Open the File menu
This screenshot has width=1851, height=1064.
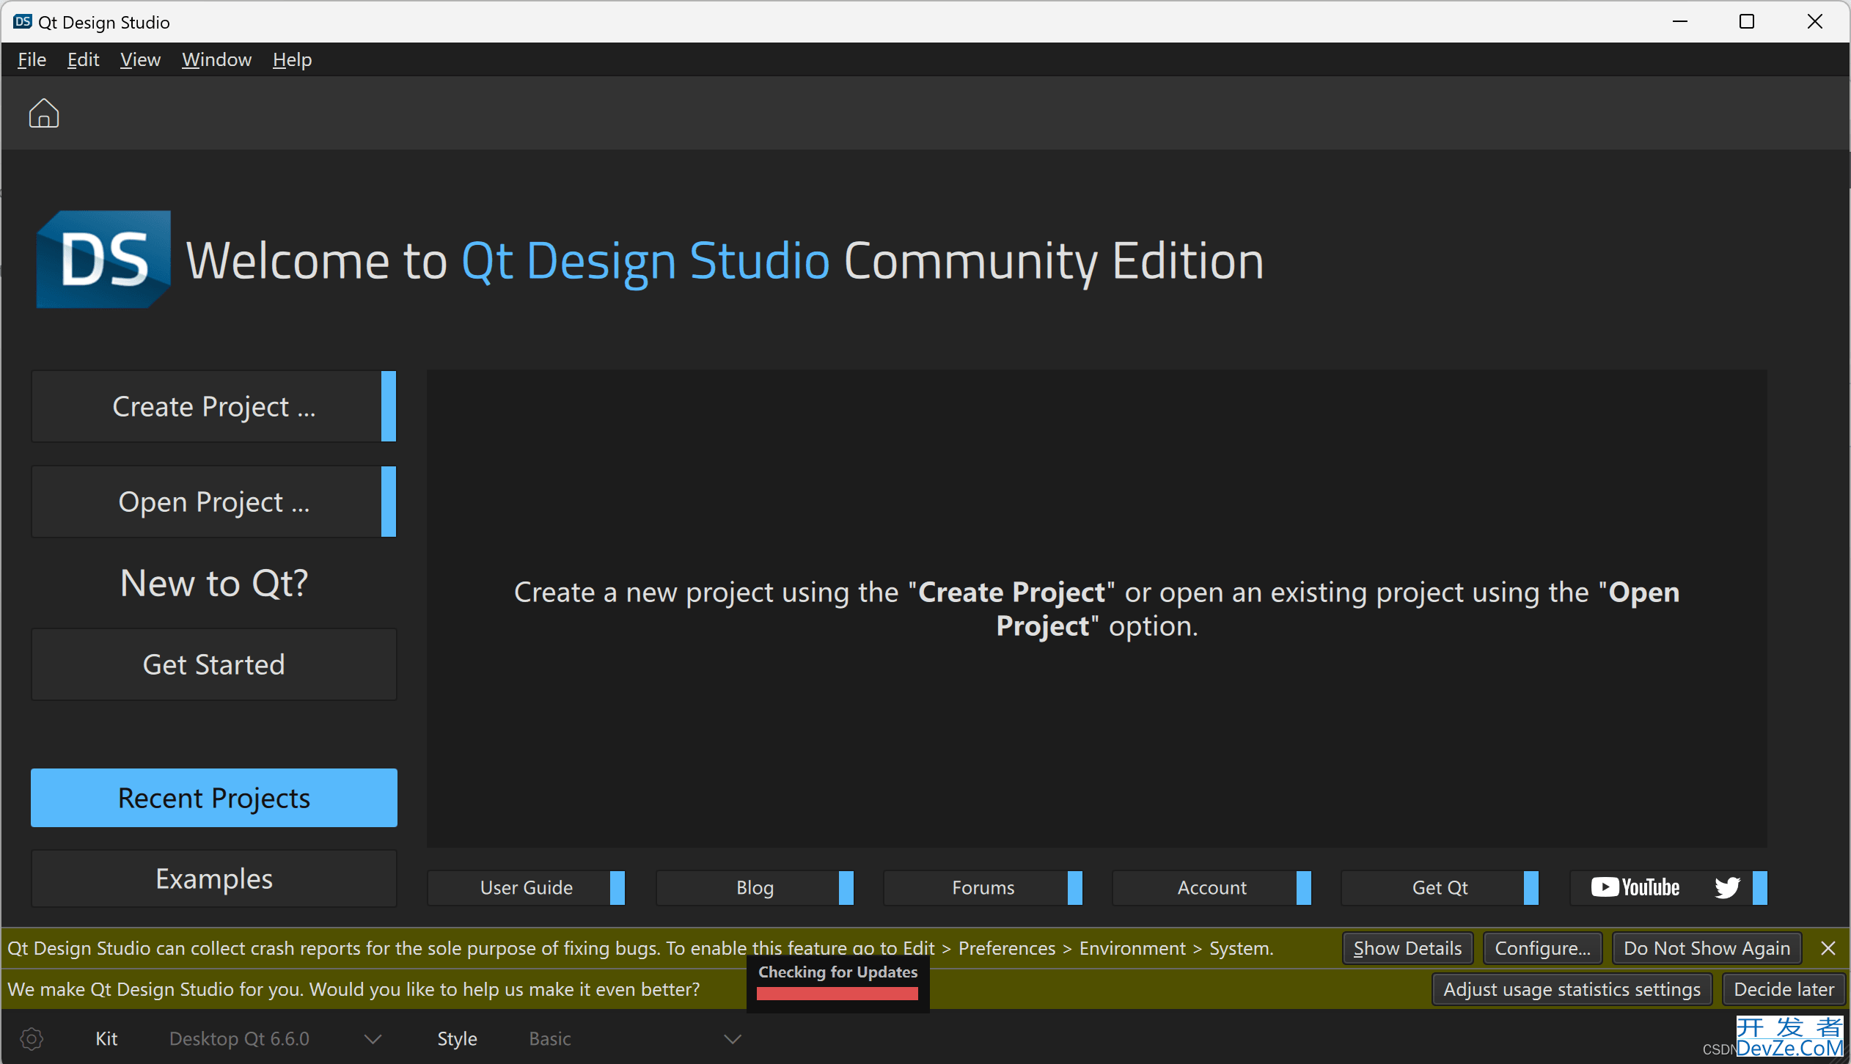pyautogui.click(x=32, y=59)
